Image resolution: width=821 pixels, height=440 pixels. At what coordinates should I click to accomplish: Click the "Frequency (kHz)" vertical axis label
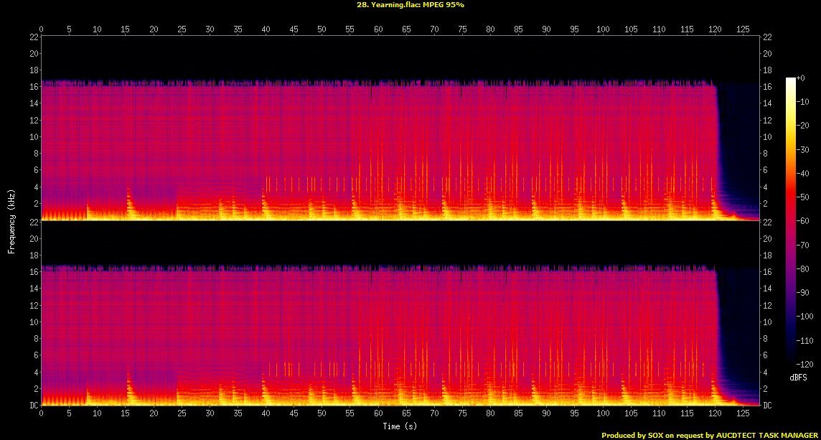11,220
